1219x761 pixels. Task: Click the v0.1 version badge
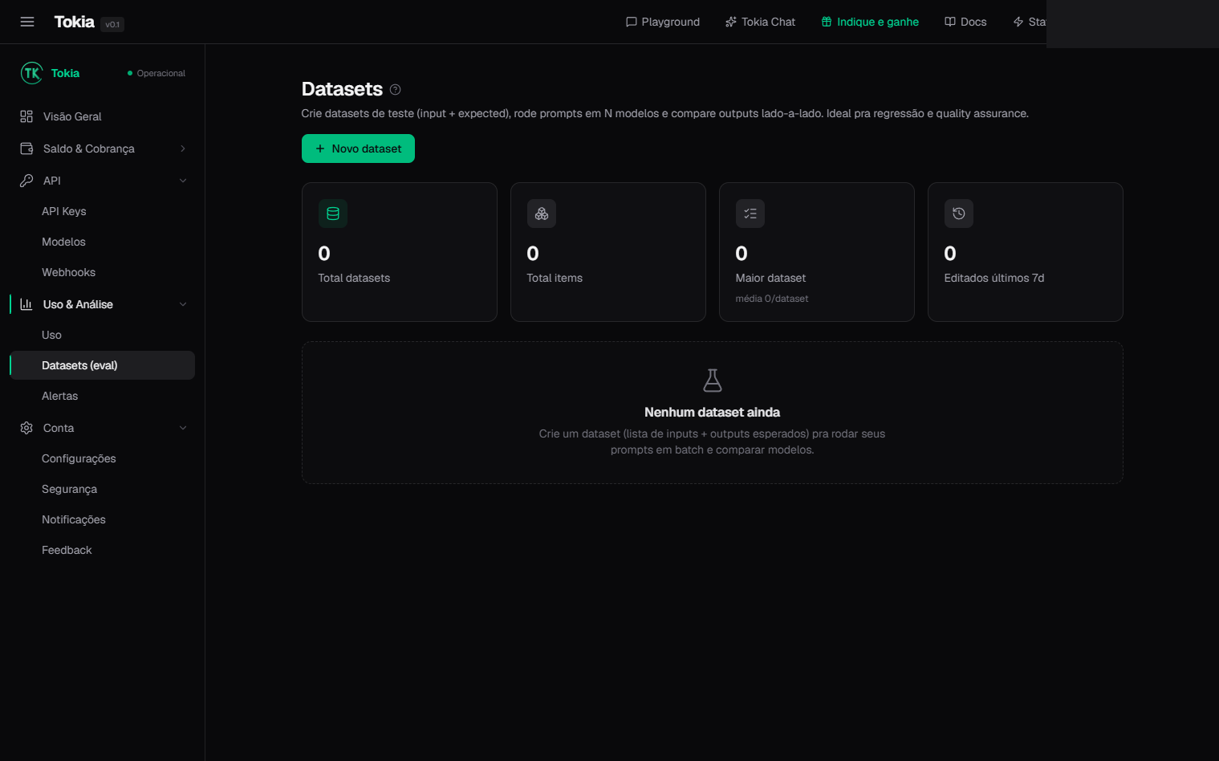point(112,24)
